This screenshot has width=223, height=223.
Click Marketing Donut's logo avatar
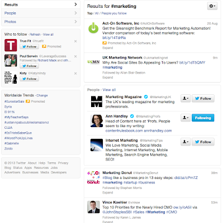point(93,177)
